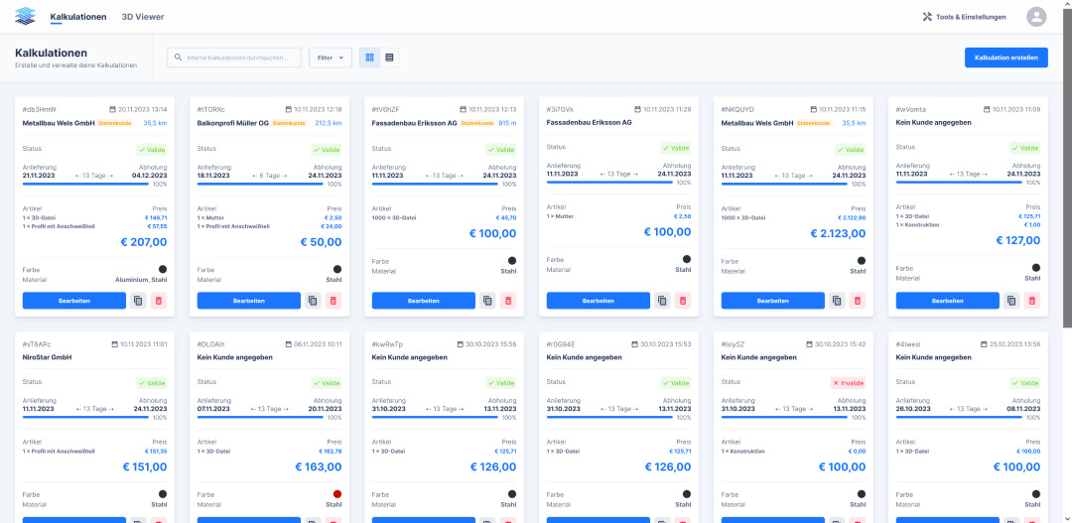1072x523 pixels.
Task: Click distance 915 m on Fassadenbau Eriksson card
Action: pyautogui.click(x=507, y=123)
